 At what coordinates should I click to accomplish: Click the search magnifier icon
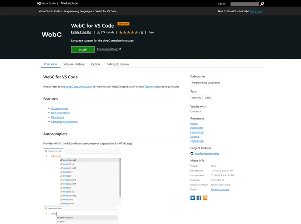coord(262,3)
